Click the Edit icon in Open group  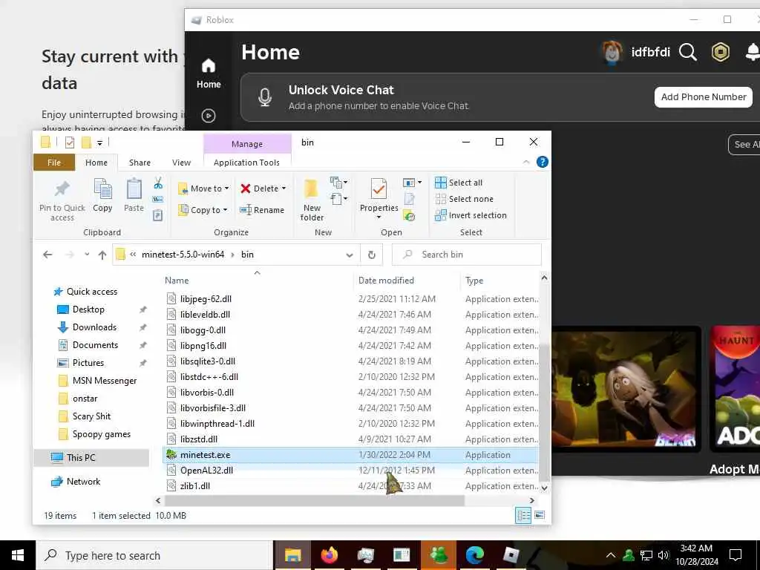click(x=410, y=199)
